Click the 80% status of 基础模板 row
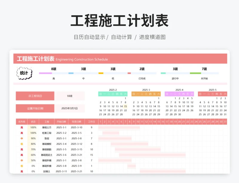Viewport: 239px width, 183px height. point(33,144)
